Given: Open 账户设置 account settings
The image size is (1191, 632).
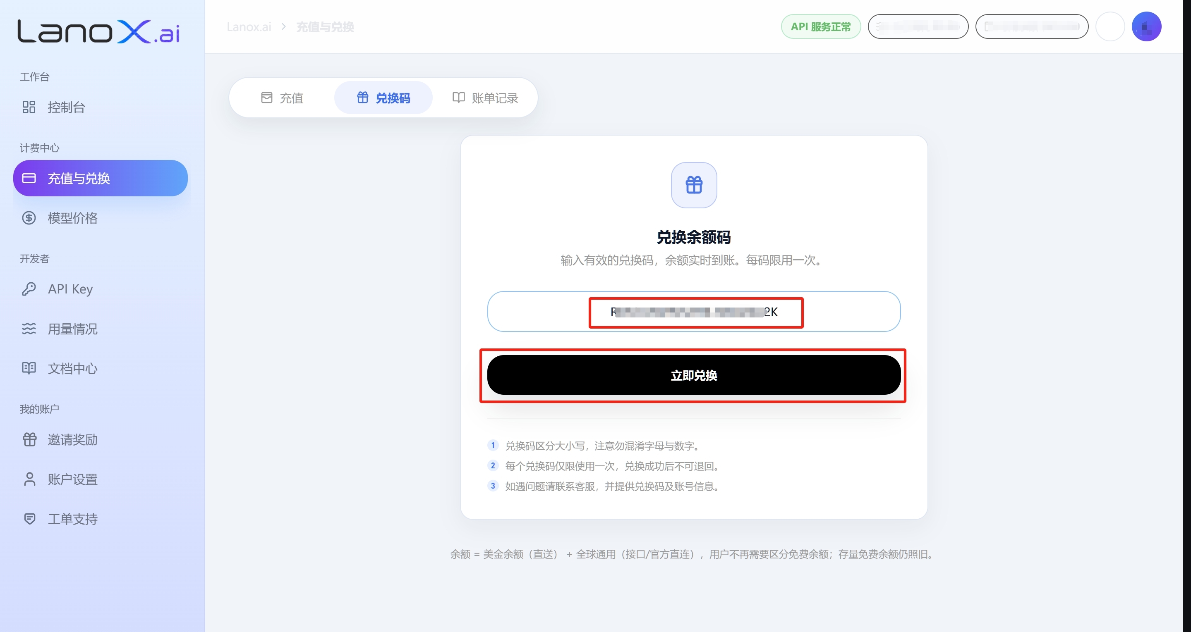Looking at the screenshot, I should click(x=101, y=479).
